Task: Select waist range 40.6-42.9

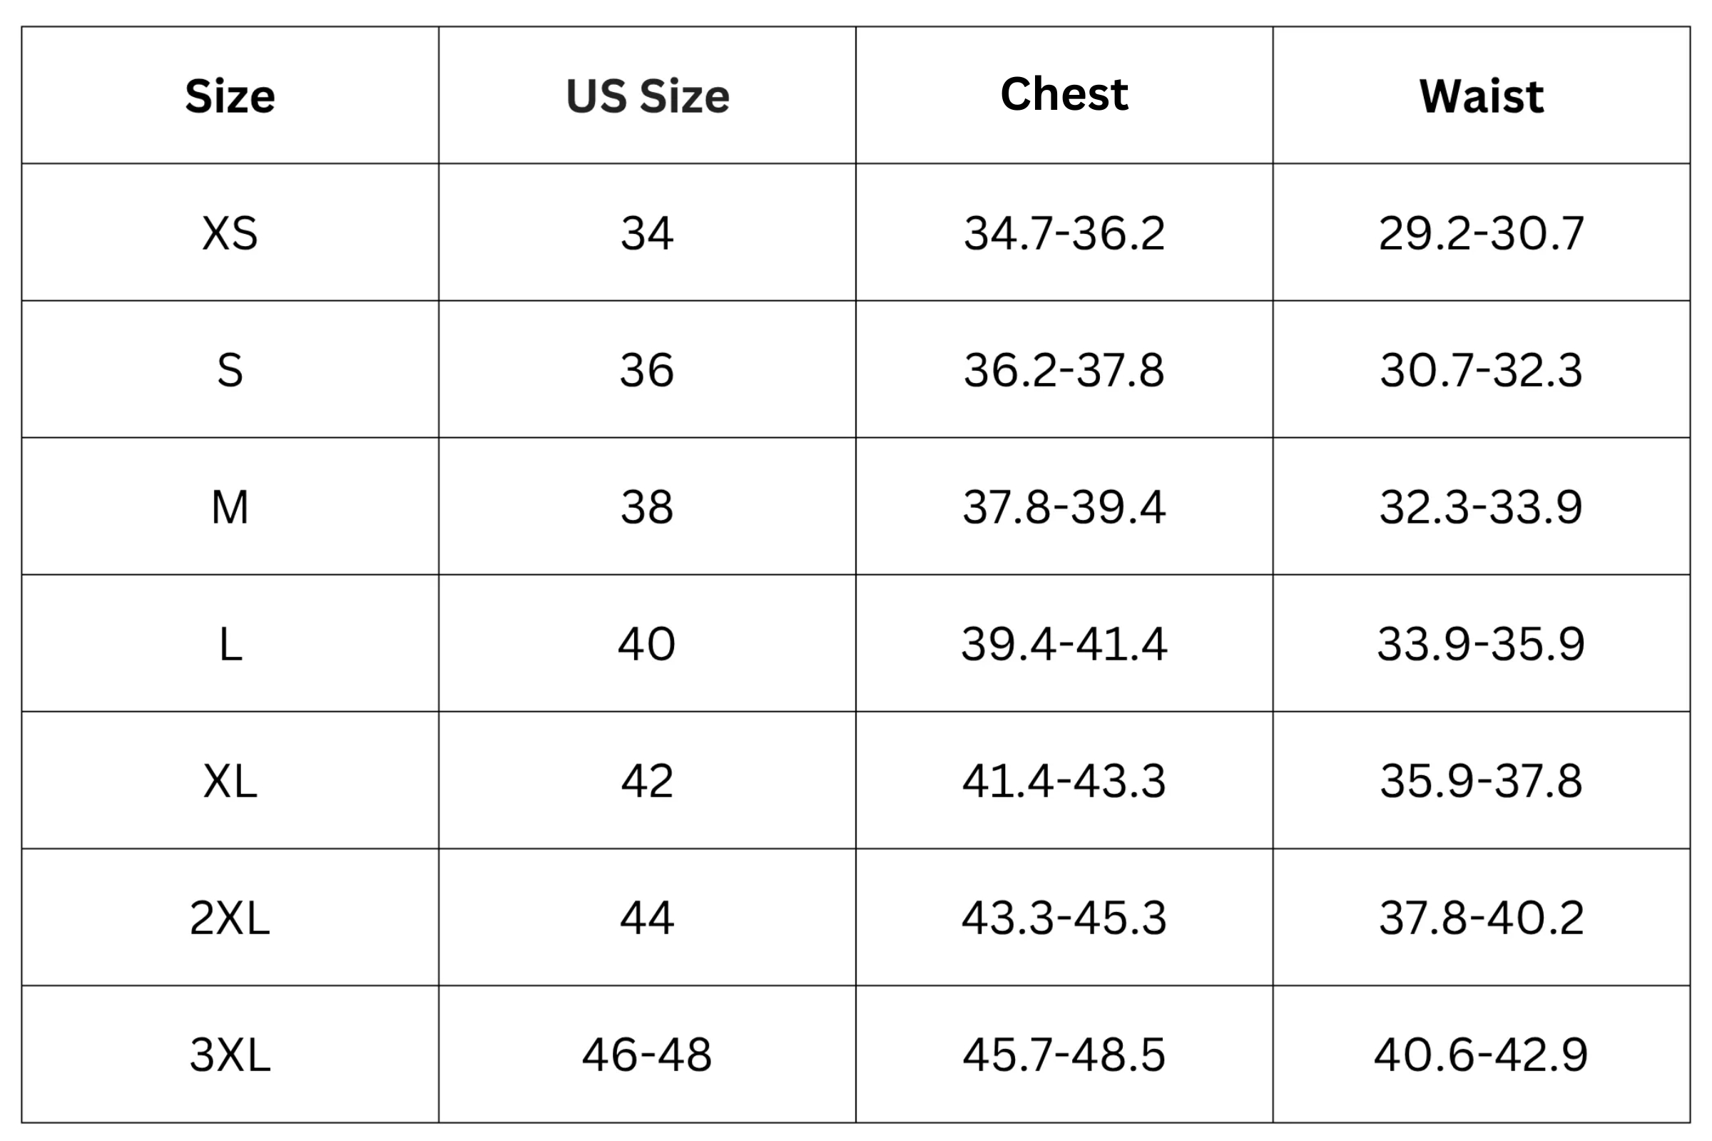Action: 1482,1055
